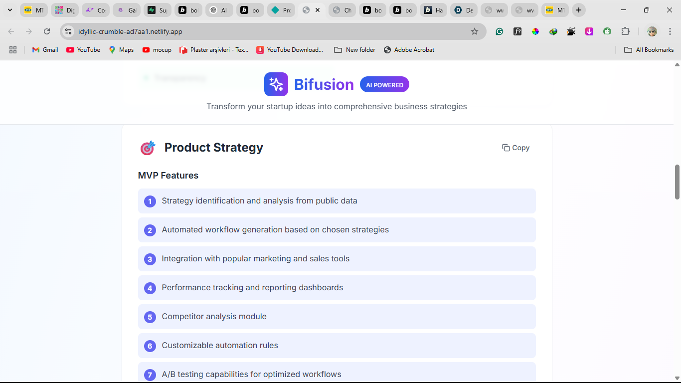Select 'Automated workflow generation based on chosen strategies'
Image resolution: width=681 pixels, height=383 pixels.
coord(275,230)
